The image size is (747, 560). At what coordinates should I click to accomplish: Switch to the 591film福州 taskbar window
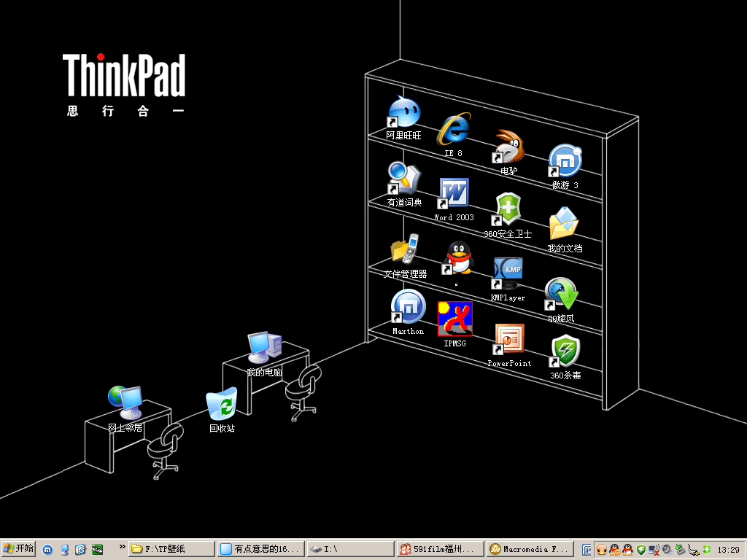pyautogui.click(x=440, y=549)
